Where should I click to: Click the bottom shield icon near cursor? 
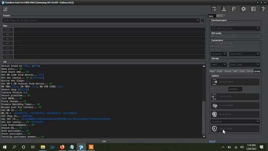click(214, 129)
